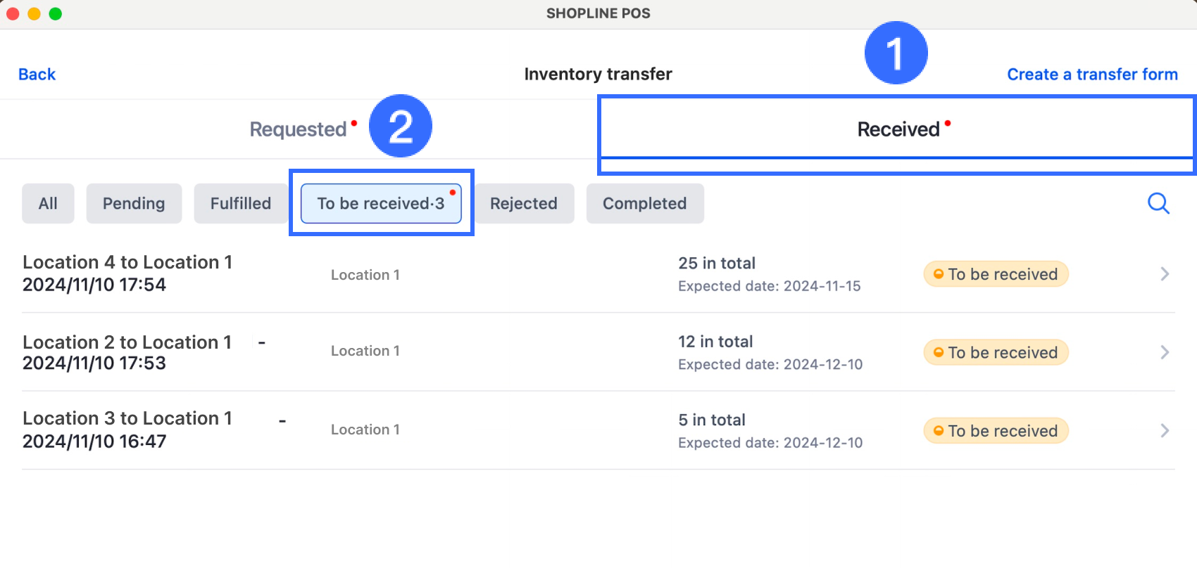Select the To be received·3 filter

click(x=381, y=204)
